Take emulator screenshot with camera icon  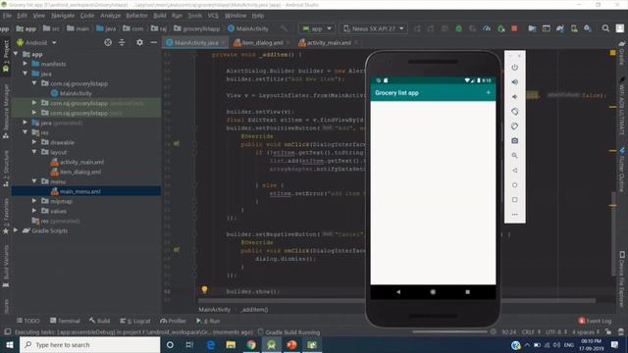pos(514,141)
